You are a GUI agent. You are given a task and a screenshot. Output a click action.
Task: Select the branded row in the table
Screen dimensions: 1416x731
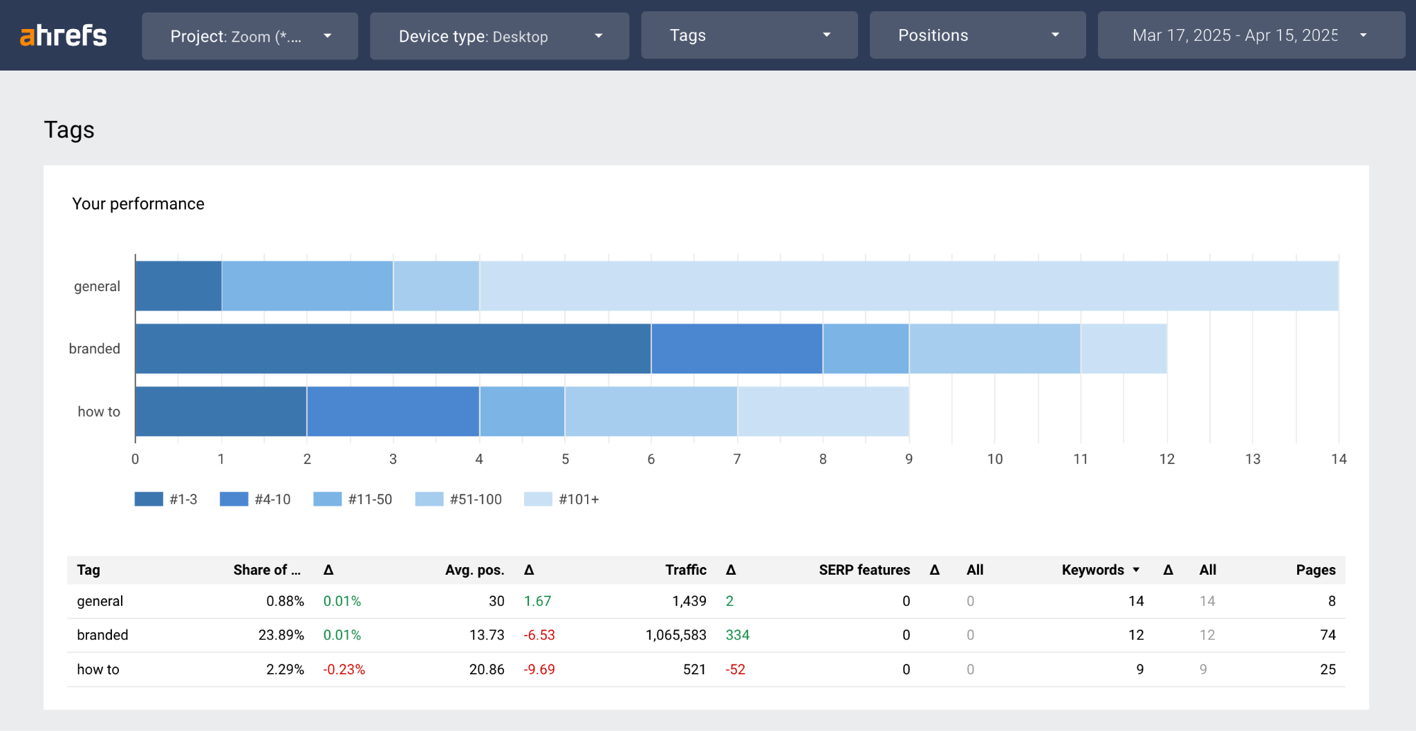pyautogui.click(x=102, y=635)
